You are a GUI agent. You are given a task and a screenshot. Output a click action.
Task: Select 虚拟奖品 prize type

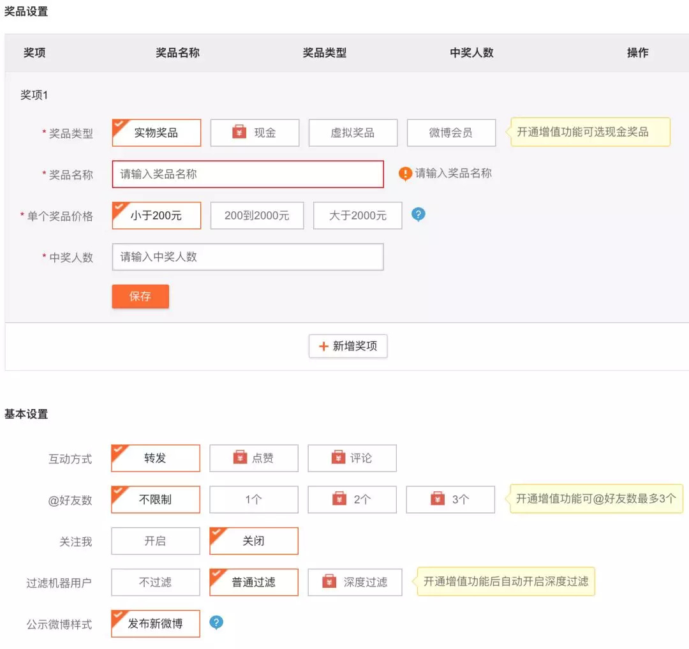(353, 133)
